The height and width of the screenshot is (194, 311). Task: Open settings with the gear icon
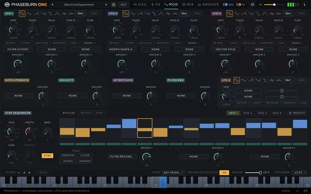253,5
